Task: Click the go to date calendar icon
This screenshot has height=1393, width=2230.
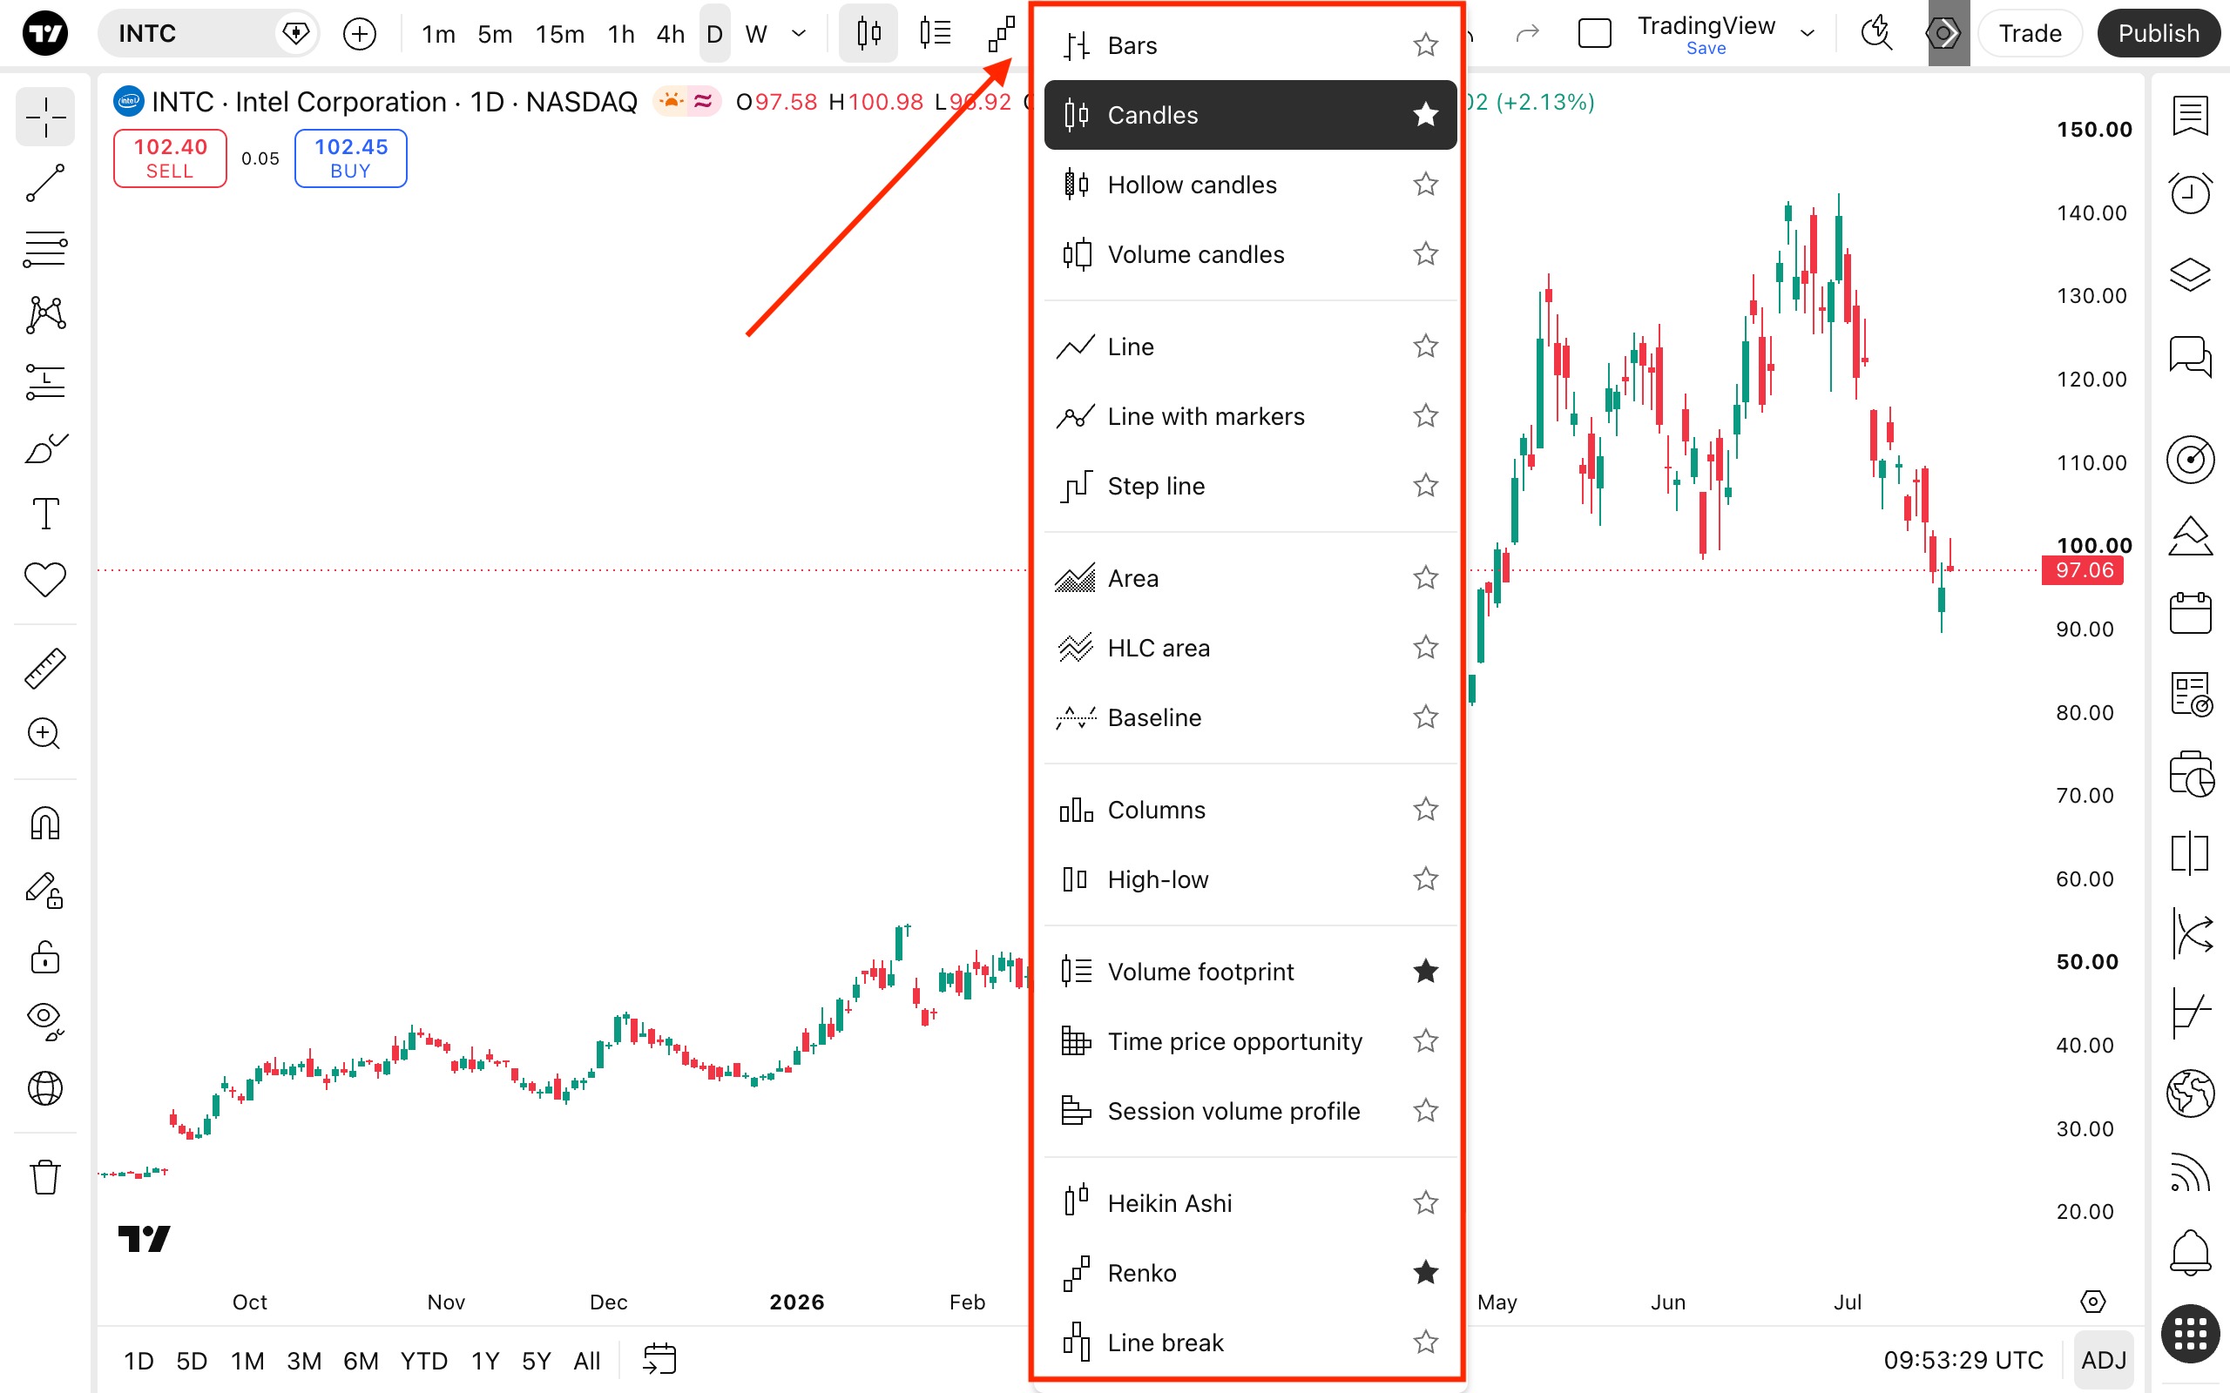Action: pyautogui.click(x=659, y=1360)
